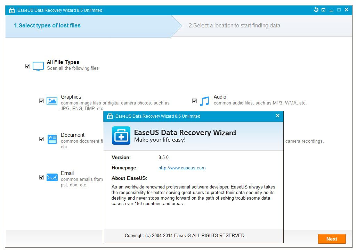
Task: Click the monitor icon for All File Types
Action: pos(38,66)
